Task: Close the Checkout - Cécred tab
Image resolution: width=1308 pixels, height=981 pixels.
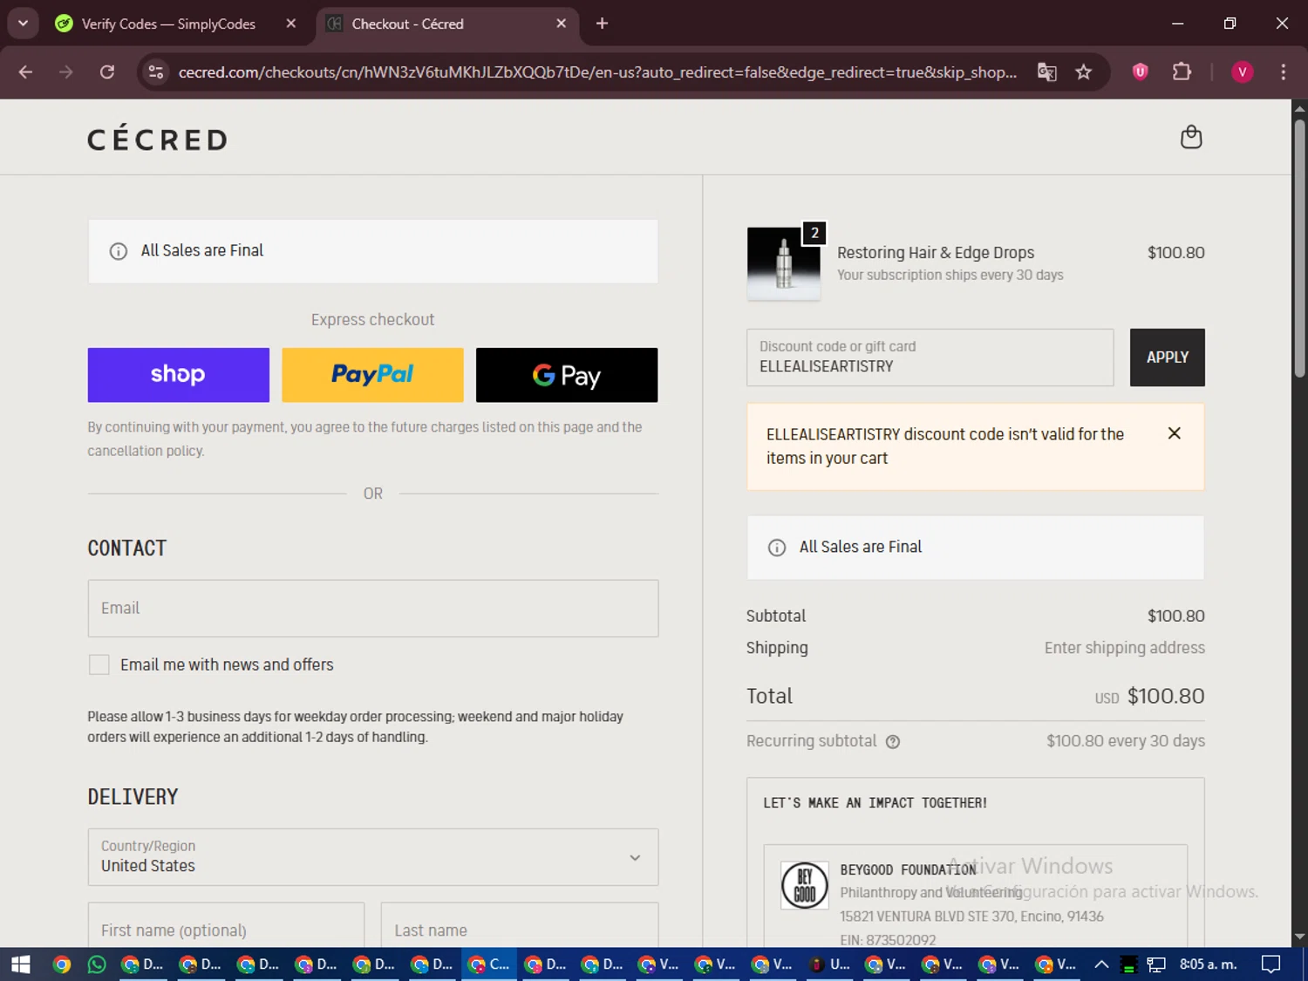Action: coord(562,24)
